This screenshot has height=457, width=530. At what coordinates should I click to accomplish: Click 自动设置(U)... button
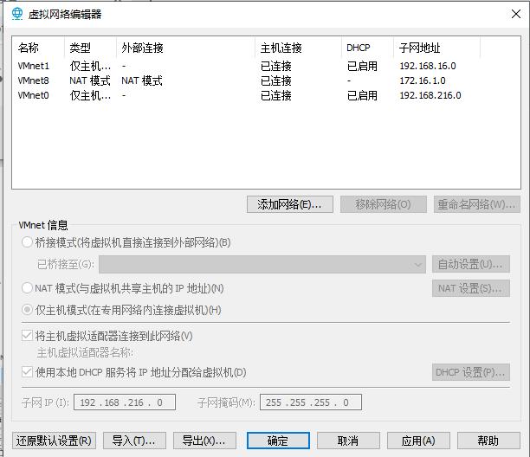(x=471, y=264)
